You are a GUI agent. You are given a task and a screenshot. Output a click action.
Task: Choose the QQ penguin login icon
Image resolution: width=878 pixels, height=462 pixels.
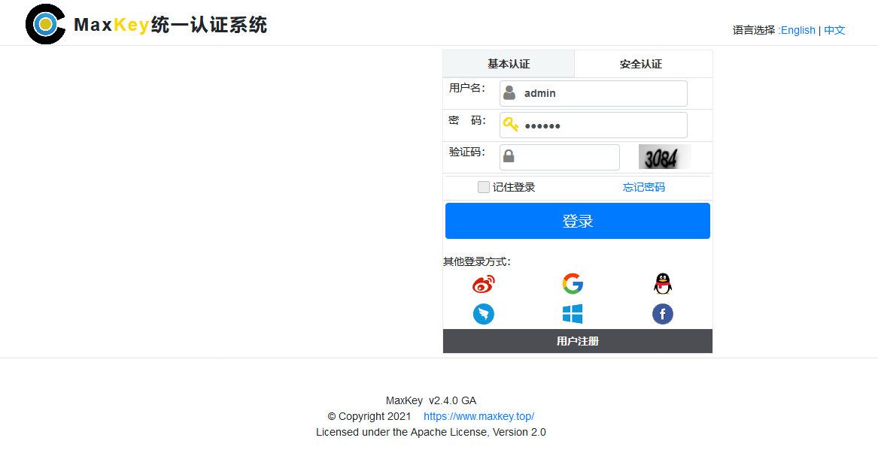click(x=662, y=284)
